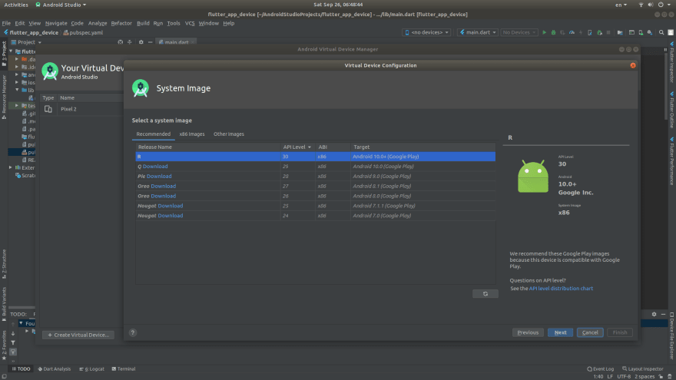676x380 pixels.
Task: Open the en language dropdown in top bar
Action: tap(621, 5)
